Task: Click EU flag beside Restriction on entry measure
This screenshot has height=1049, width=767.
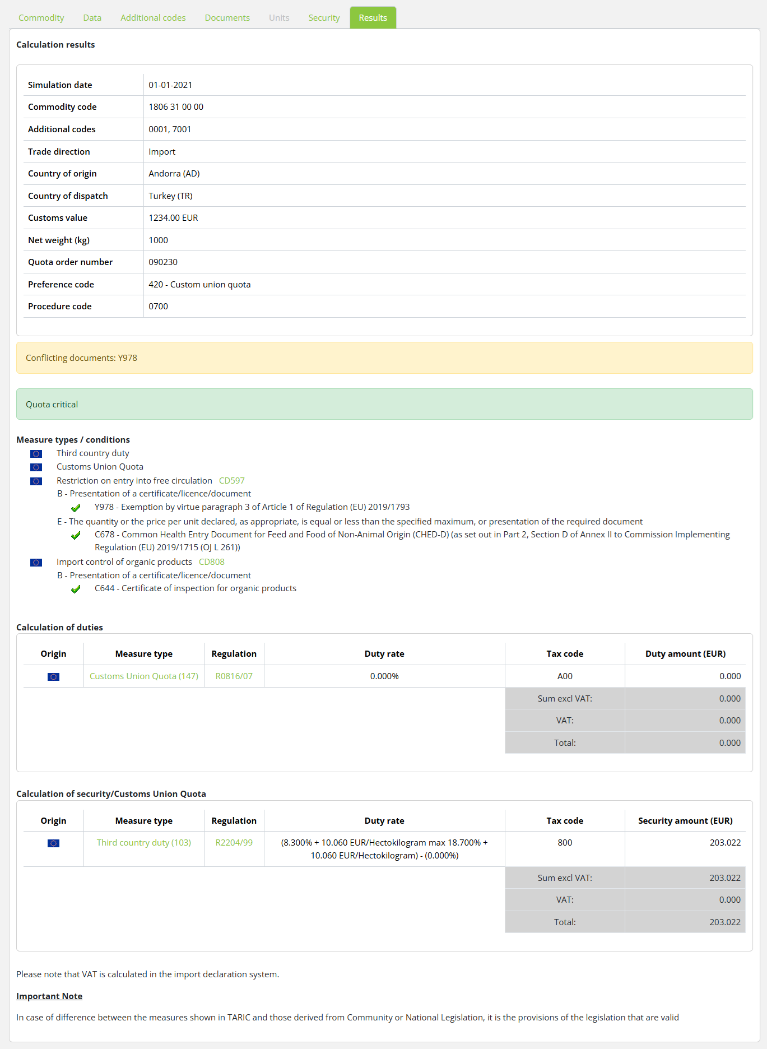Action: point(36,481)
